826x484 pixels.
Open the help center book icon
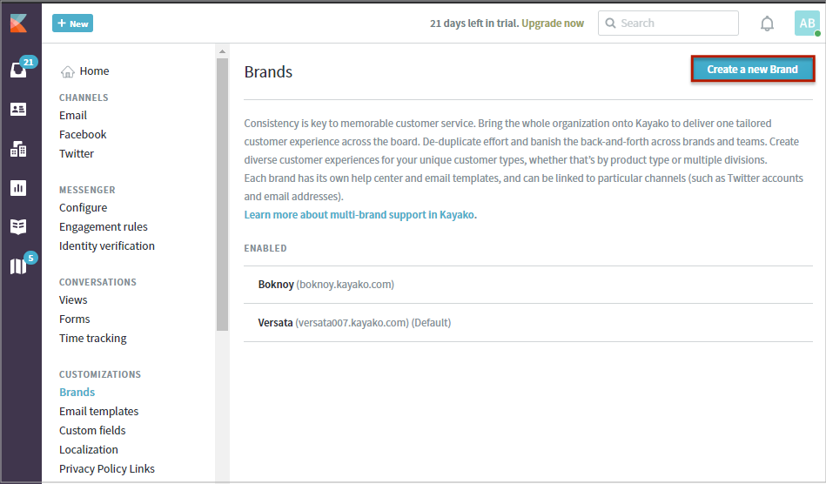(x=18, y=226)
